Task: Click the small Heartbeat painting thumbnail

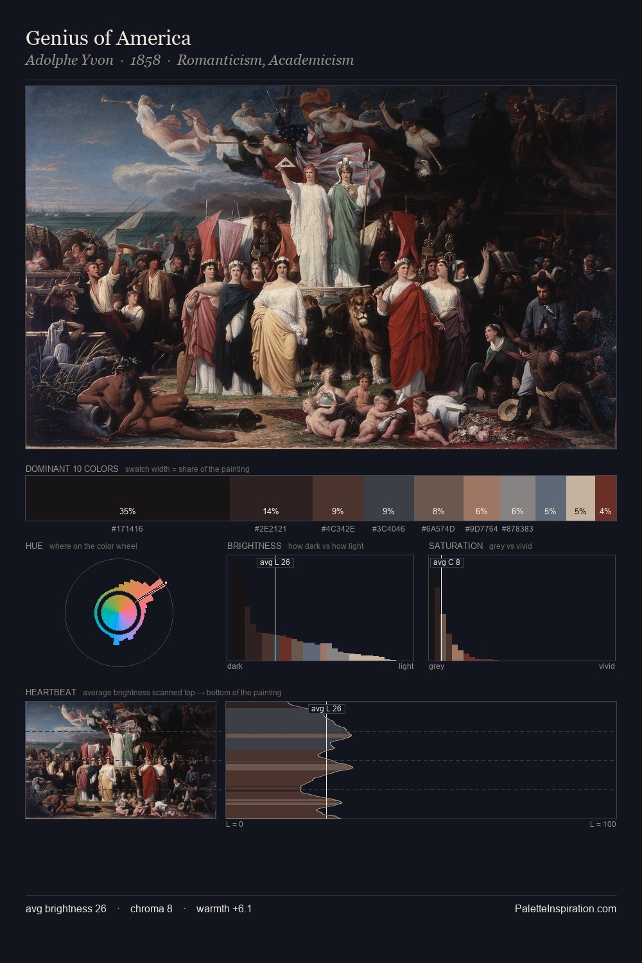Action: tap(121, 760)
